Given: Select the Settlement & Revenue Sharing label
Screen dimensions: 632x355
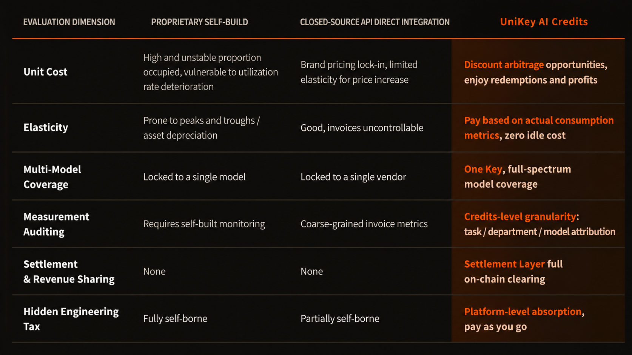Looking at the screenshot, I should click(x=69, y=272).
